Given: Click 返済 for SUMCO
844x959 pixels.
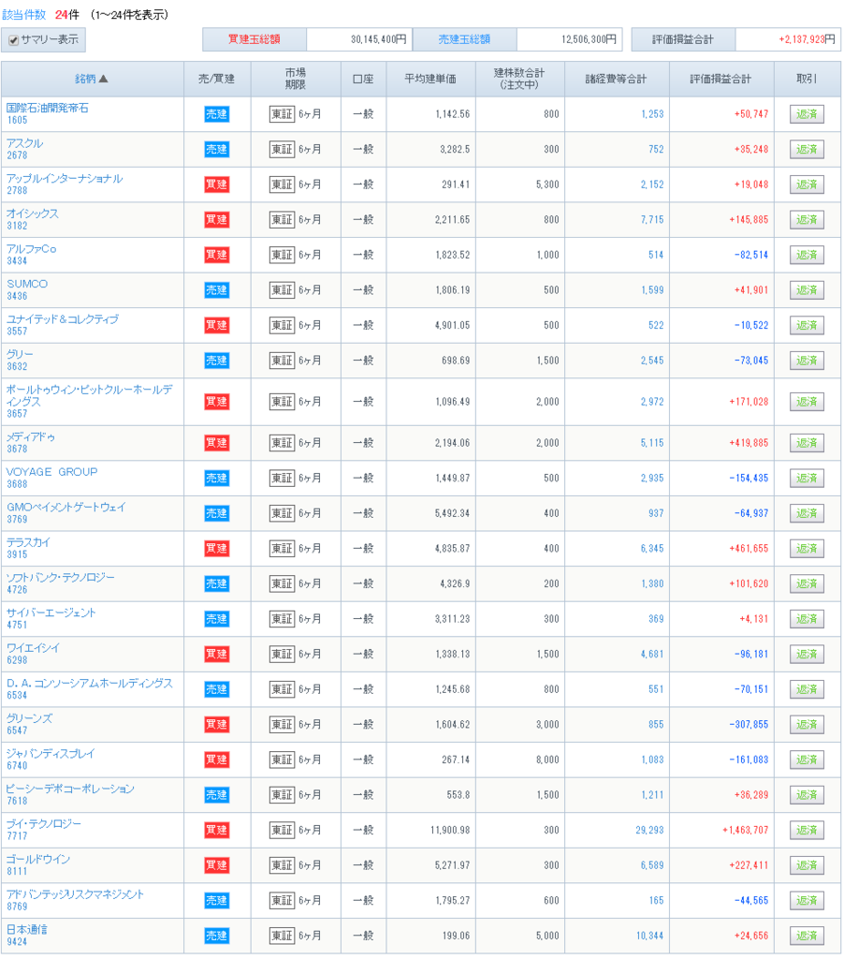Looking at the screenshot, I should 807,290.
